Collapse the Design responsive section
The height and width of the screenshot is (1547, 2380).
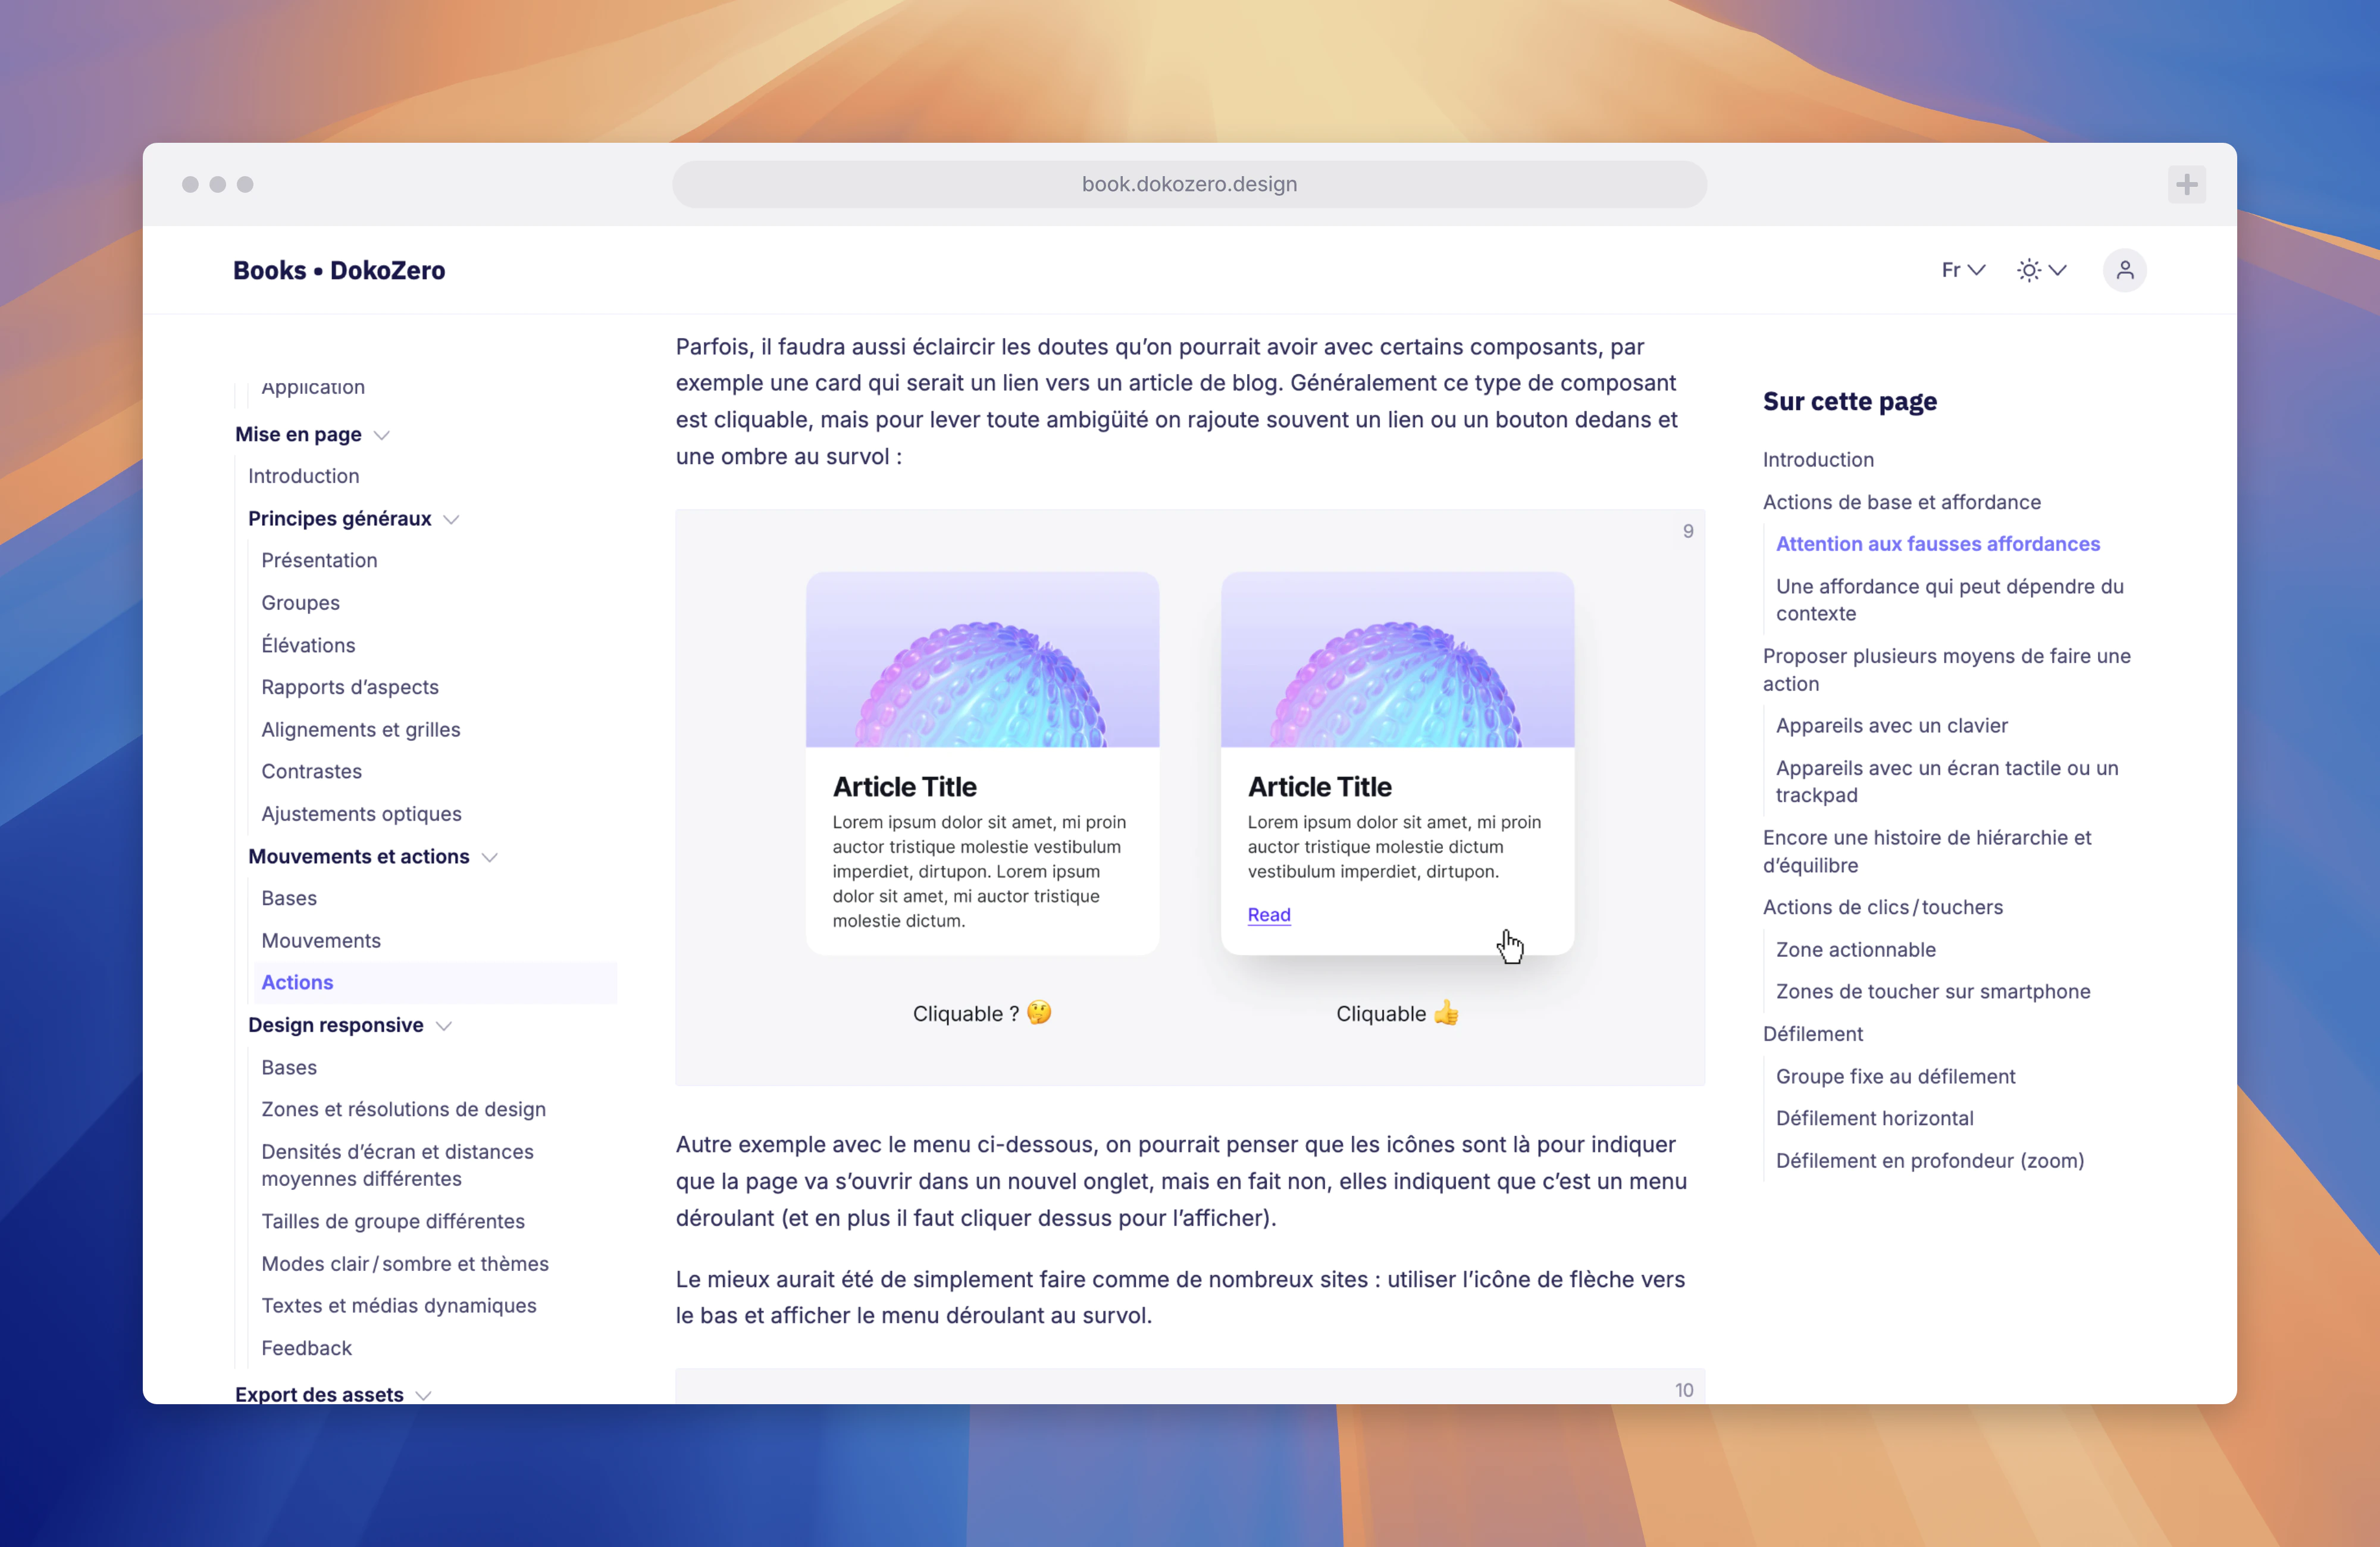click(x=444, y=1026)
